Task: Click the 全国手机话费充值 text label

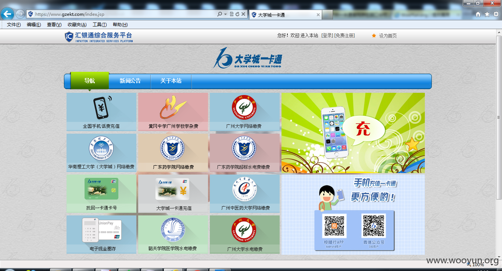Action: [101, 126]
